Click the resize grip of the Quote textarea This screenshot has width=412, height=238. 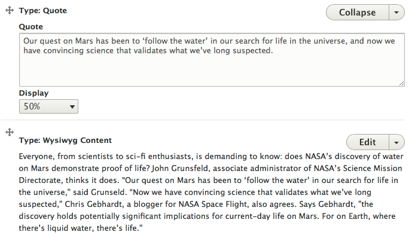(401, 84)
